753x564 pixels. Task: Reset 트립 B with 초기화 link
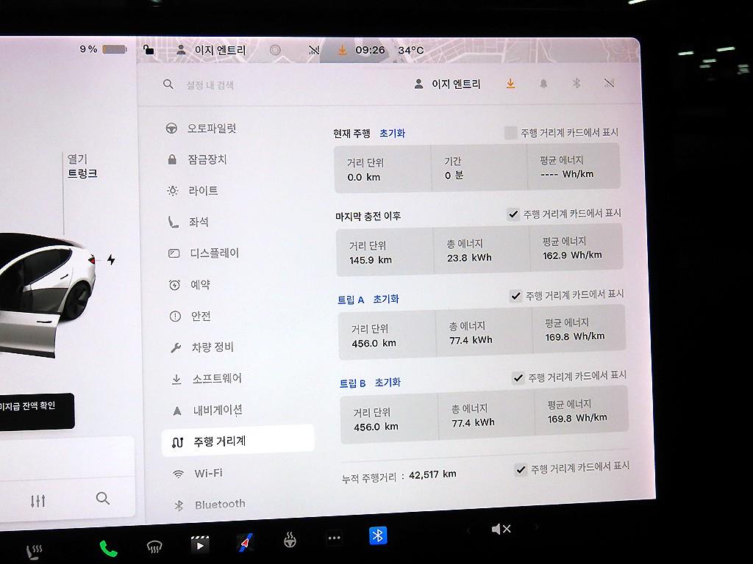pos(388,383)
